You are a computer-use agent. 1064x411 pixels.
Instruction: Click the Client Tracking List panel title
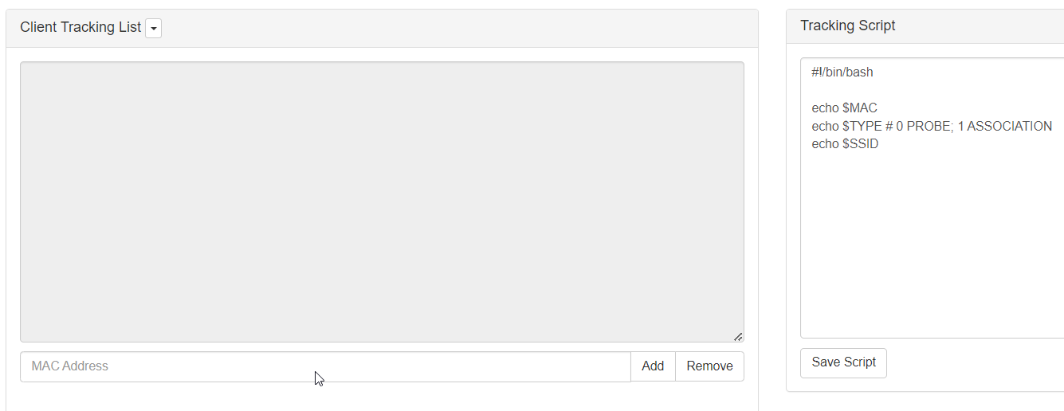pyautogui.click(x=80, y=27)
